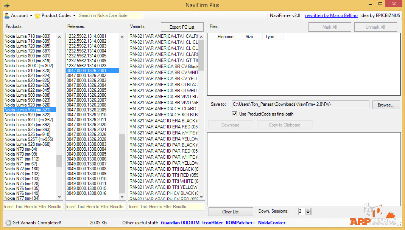
Task: Click the Mark All button
Action: pyautogui.click(x=330, y=27)
